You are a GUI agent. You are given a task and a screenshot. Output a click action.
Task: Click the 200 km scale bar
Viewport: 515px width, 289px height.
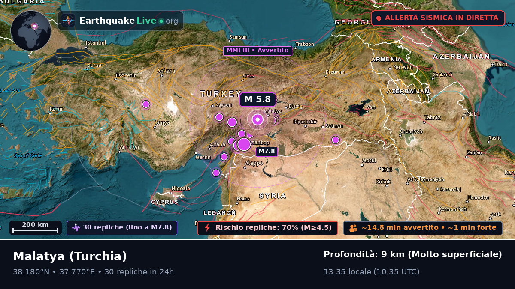(x=35, y=228)
